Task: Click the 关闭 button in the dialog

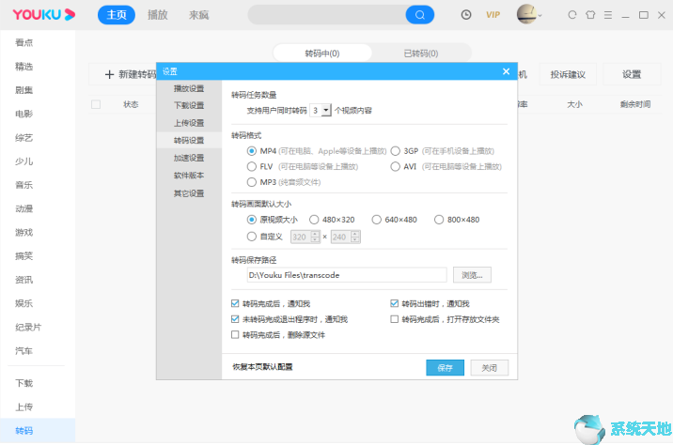Action: (x=490, y=367)
